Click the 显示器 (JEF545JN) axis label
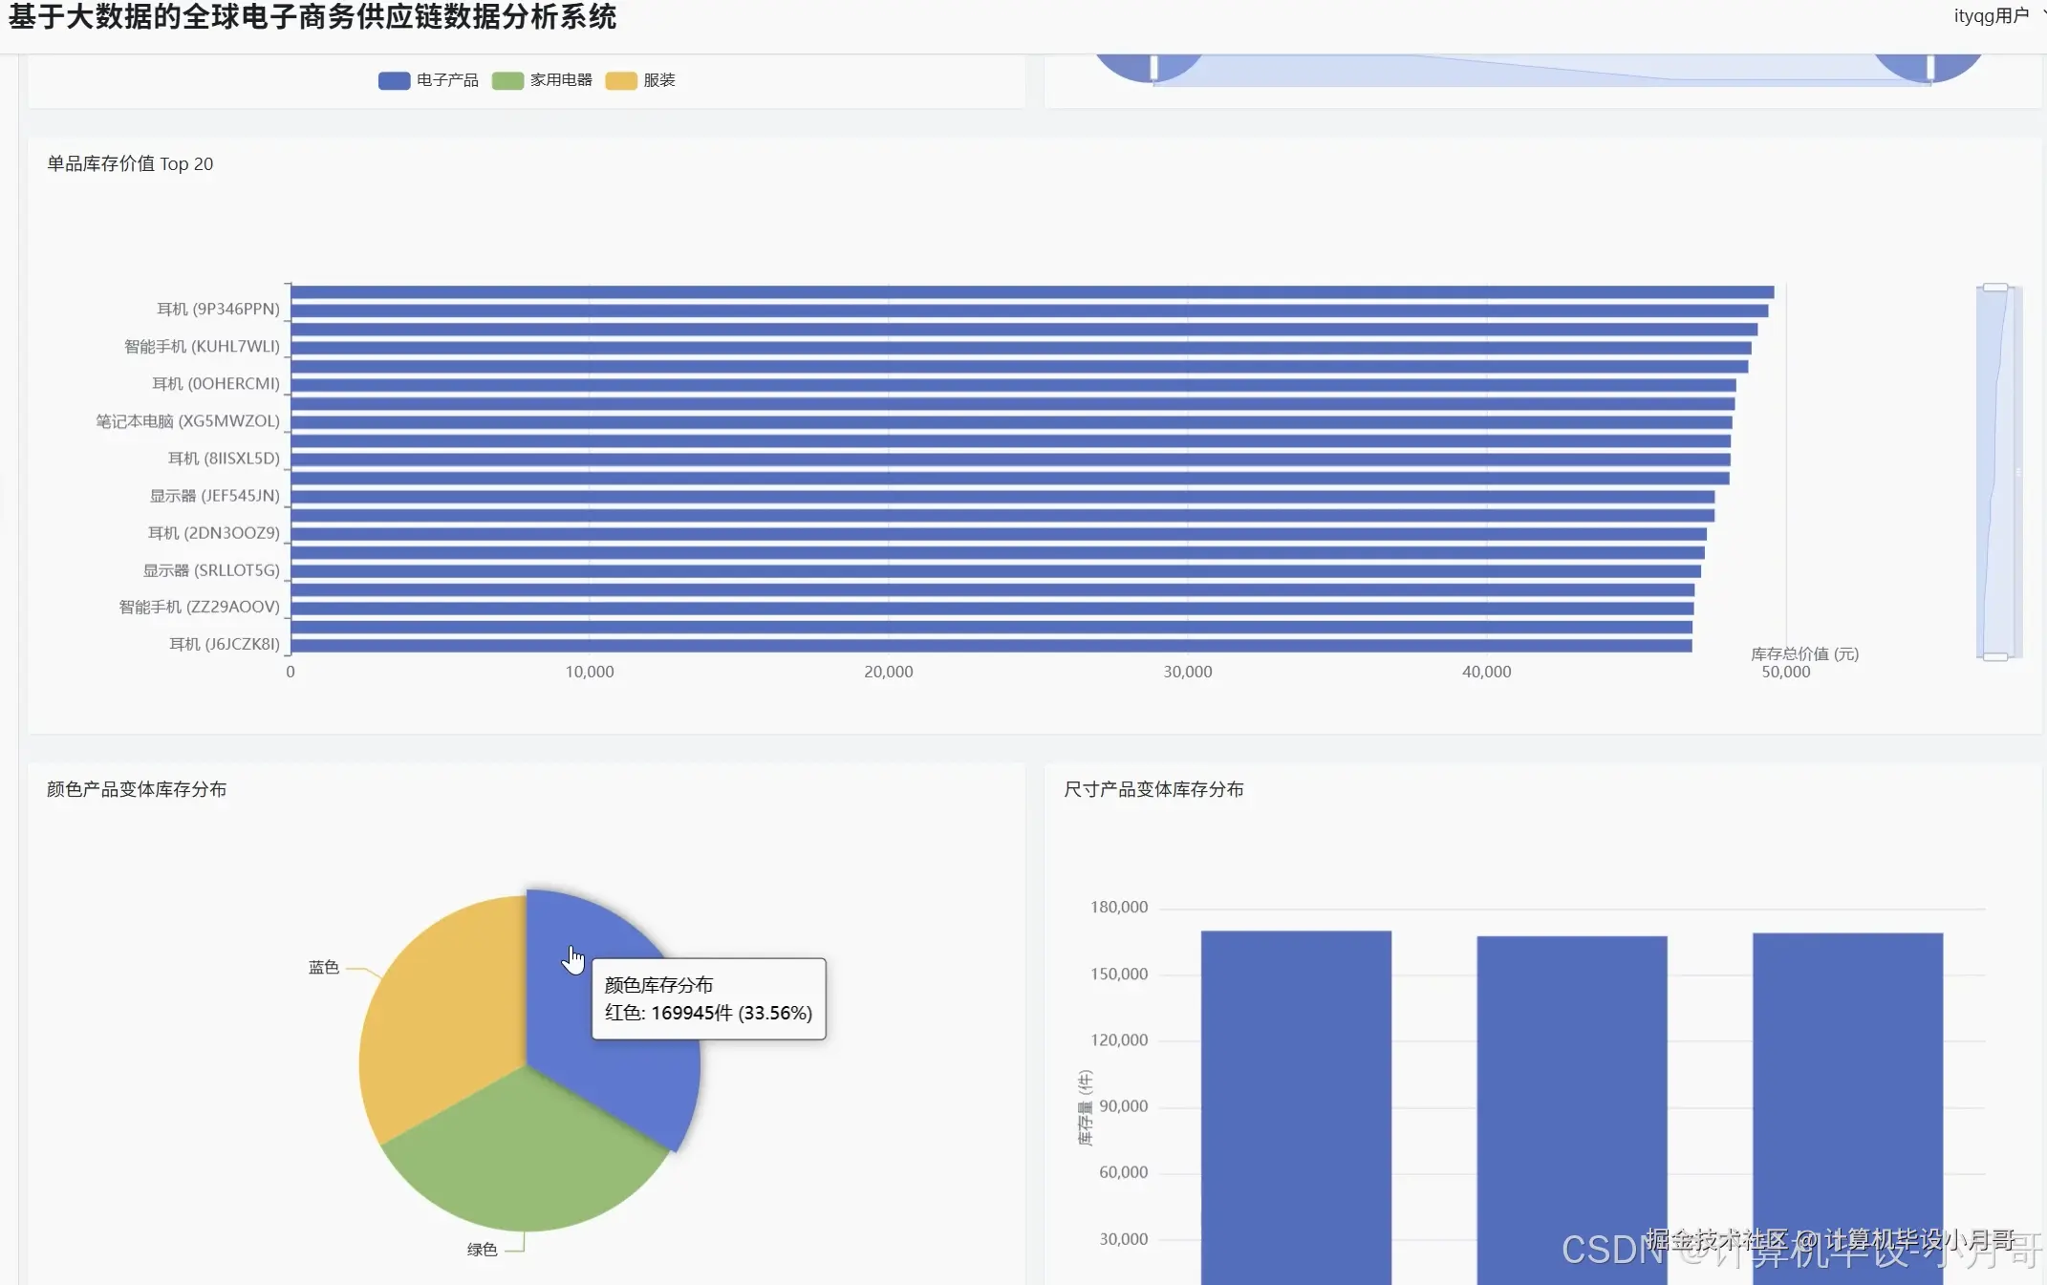The height and width of the screenshot is (1285, 2047). [x=214, y=496]
